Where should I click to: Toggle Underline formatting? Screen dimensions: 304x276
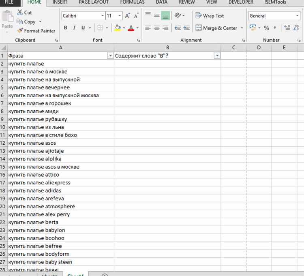(x=83, y=28)
